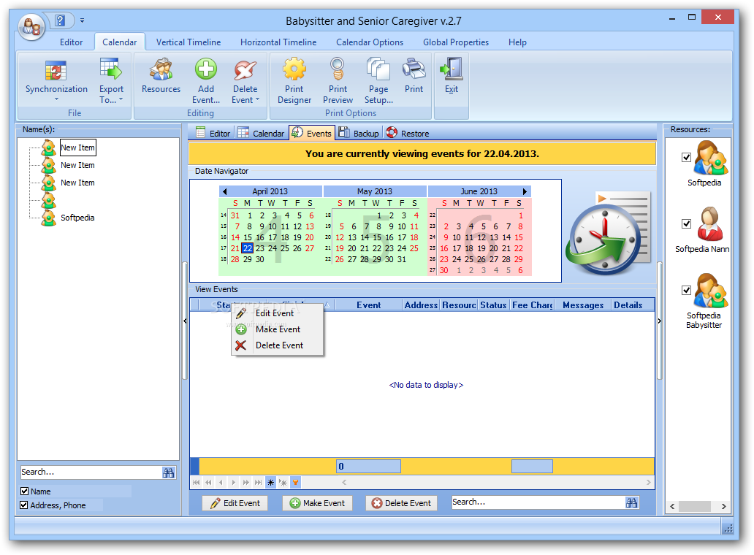Sort by the Status column header
The image size is (754, 555).
[493, 305]
